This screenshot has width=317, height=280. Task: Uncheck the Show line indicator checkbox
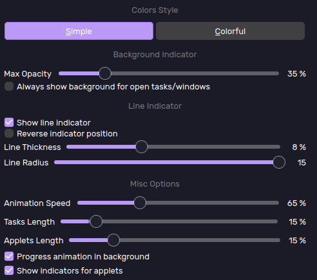(9, 122)
